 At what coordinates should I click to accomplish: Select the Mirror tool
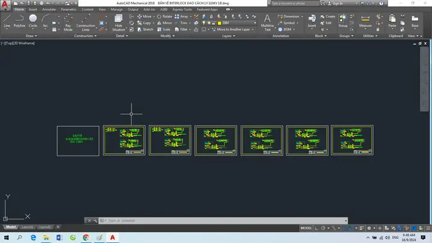(164, 23)
